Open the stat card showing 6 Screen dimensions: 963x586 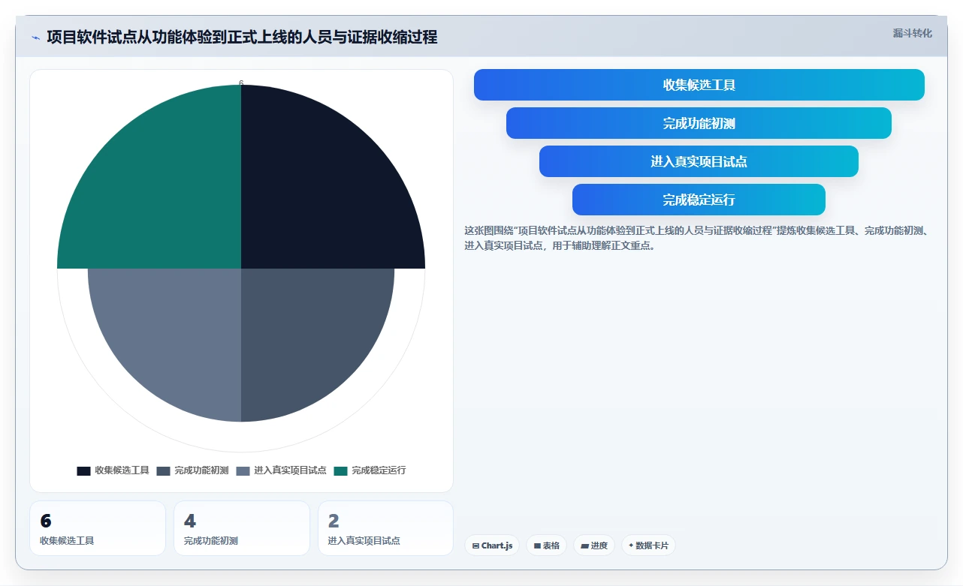tap(98, 528)
